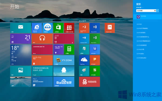Choose the third search suggestion
162x101 pixels.
coord(141,33)
